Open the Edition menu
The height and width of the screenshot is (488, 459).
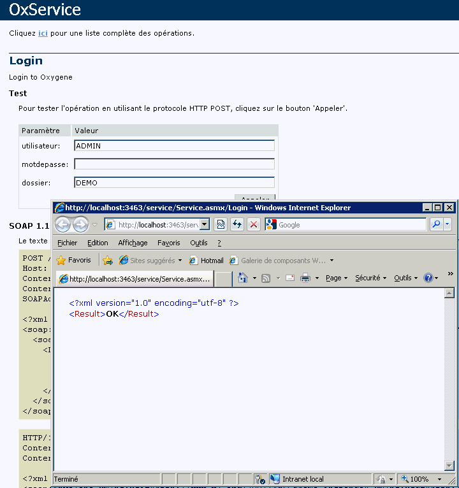(x=98, y=243)
